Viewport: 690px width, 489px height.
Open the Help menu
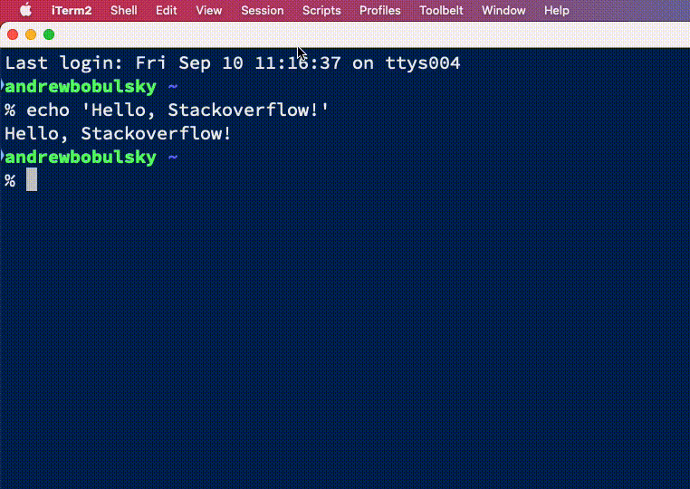556,10
